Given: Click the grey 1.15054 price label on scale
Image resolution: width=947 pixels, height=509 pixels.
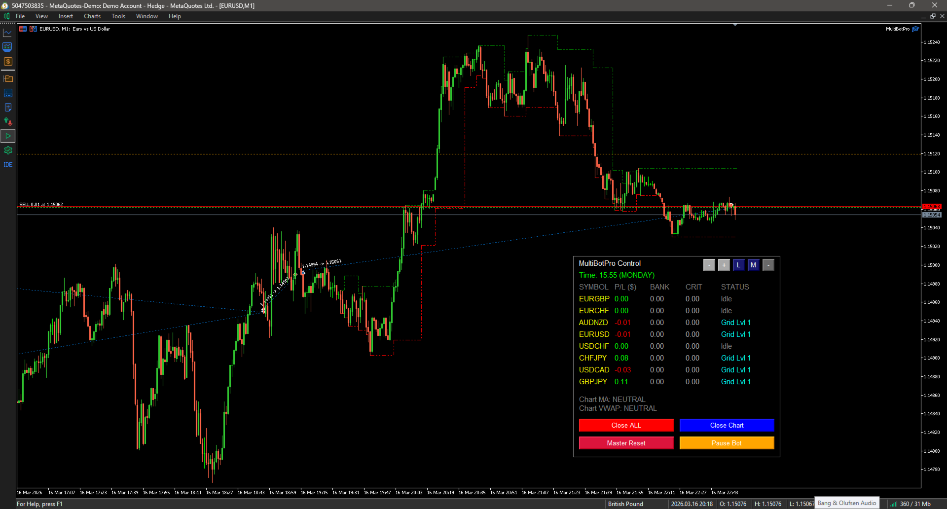Looking at the screenshot, I should [932, 215].
